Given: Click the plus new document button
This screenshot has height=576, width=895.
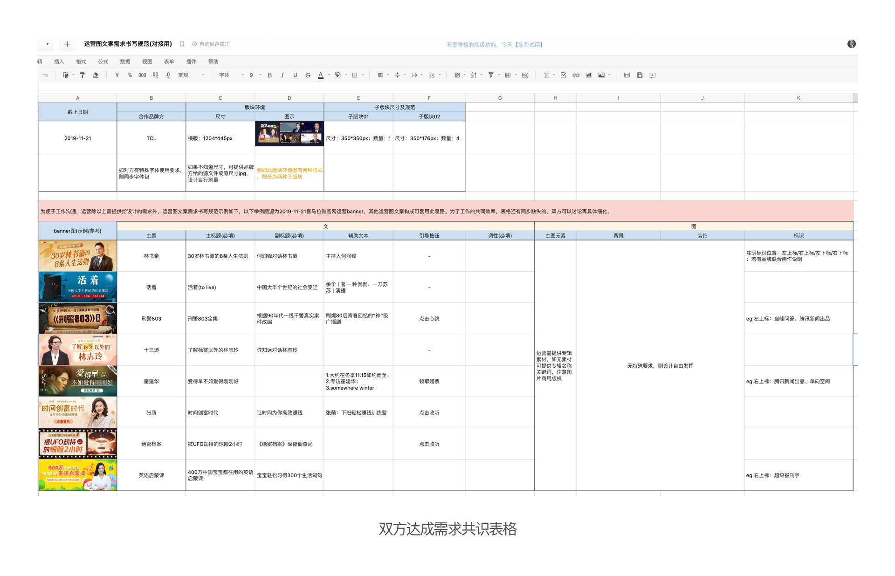Looking at the screenshot, I should tap(67, 44).
